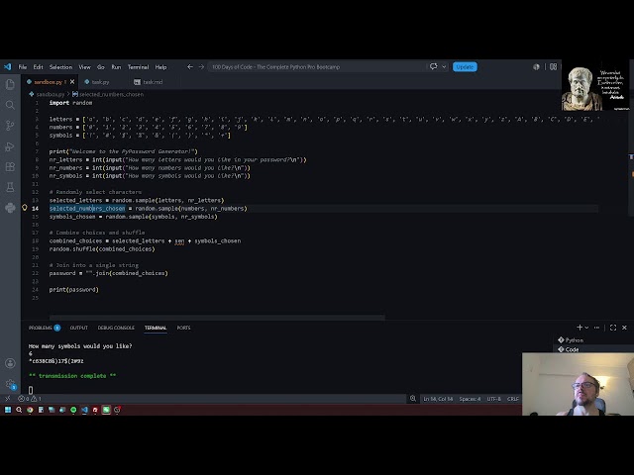634x475 pixels.
Task: Open the Edit menu
Action: (38, 67)
